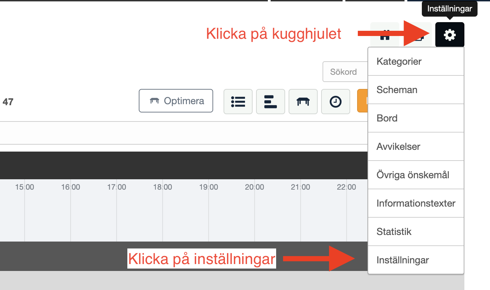Choose Scheman from the dropdown menu
This screenshot has height=290, width=490.
(x=416, y=90)
